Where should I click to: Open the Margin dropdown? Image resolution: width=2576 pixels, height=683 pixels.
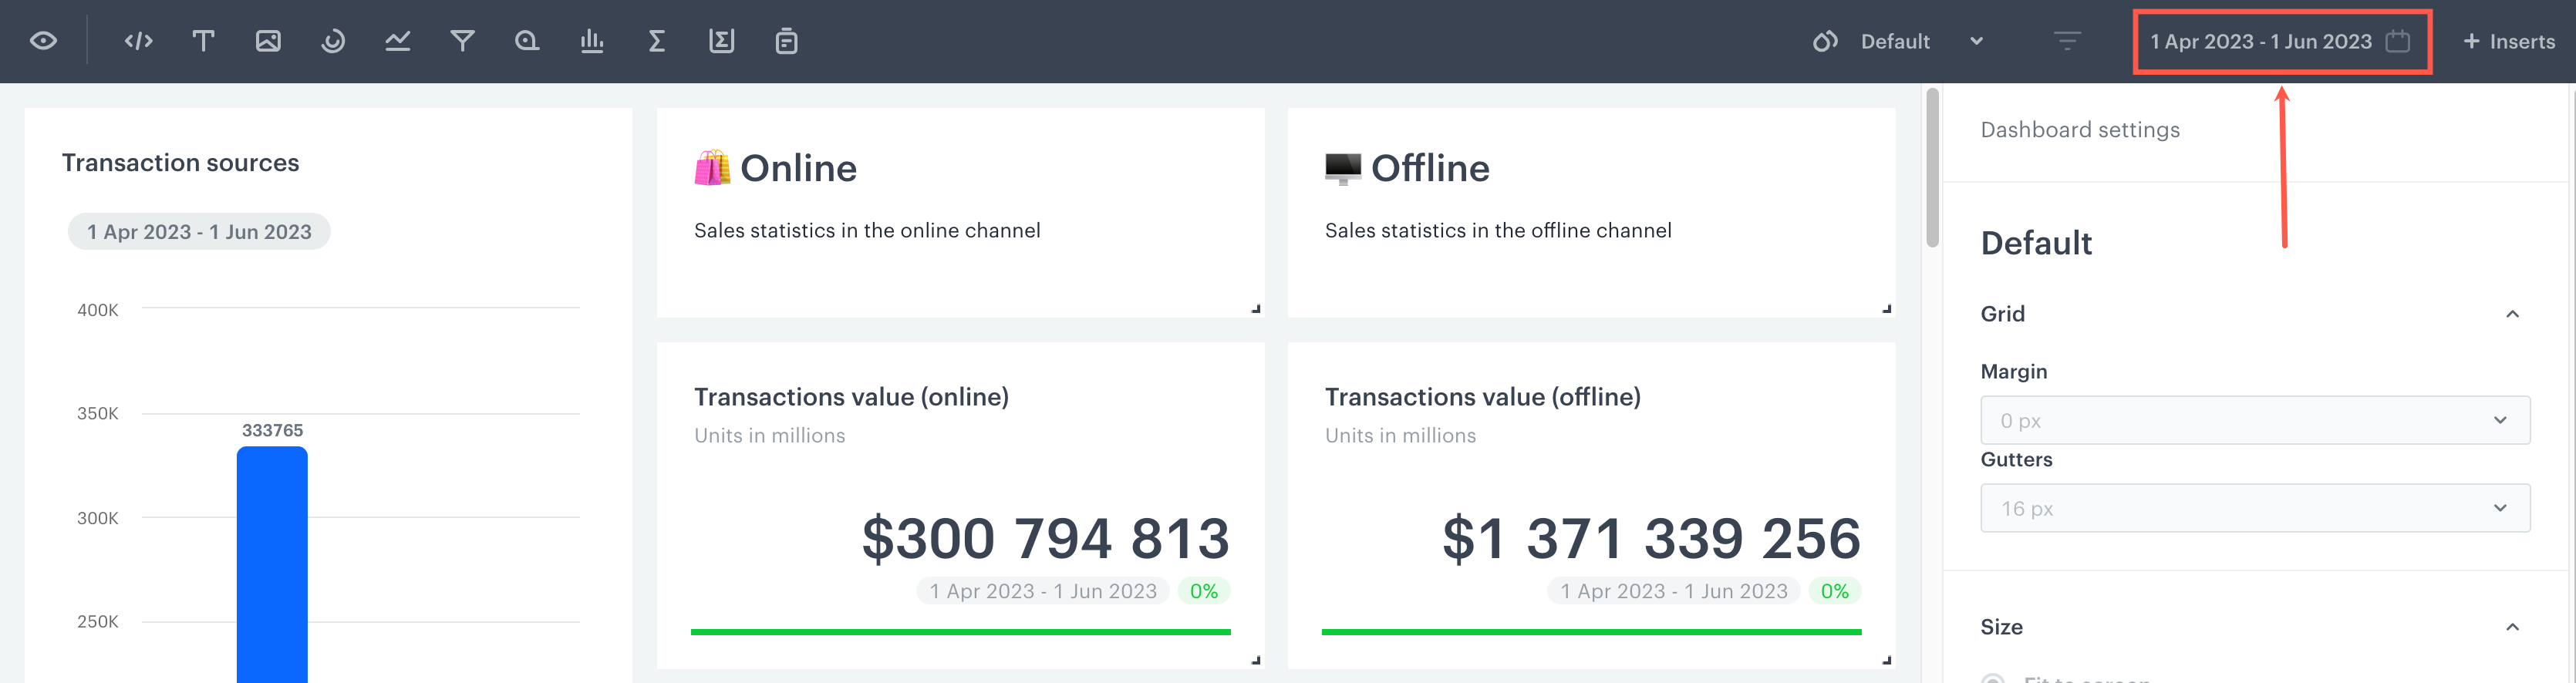pos(2254,420)
